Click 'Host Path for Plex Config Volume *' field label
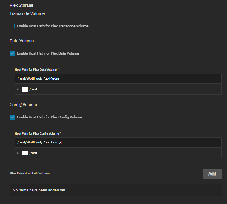This screenshot has width=227, height=204. point(38,133)
